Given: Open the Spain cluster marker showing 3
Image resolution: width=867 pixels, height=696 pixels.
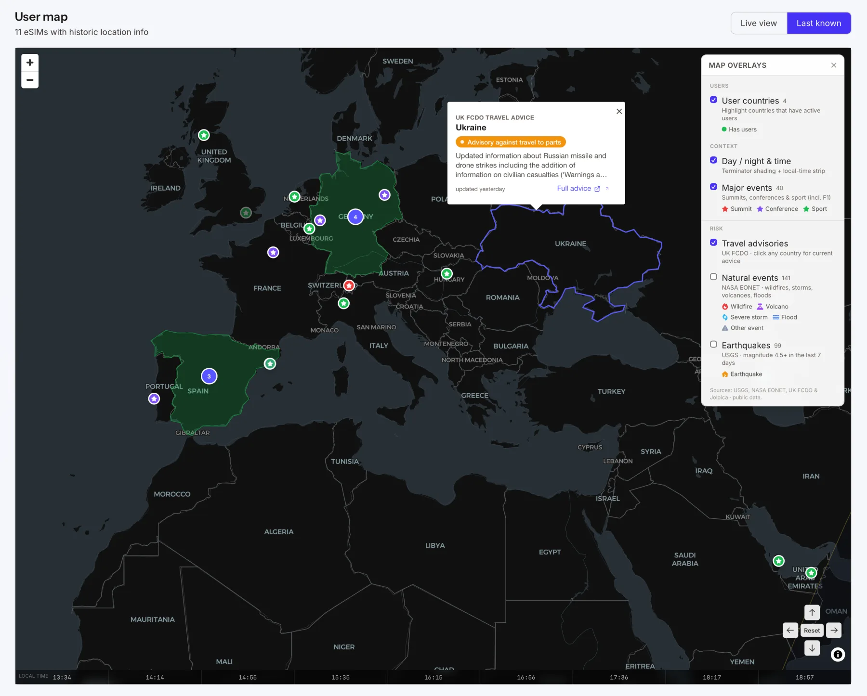Looking at the screenshot, I should 209,376.
